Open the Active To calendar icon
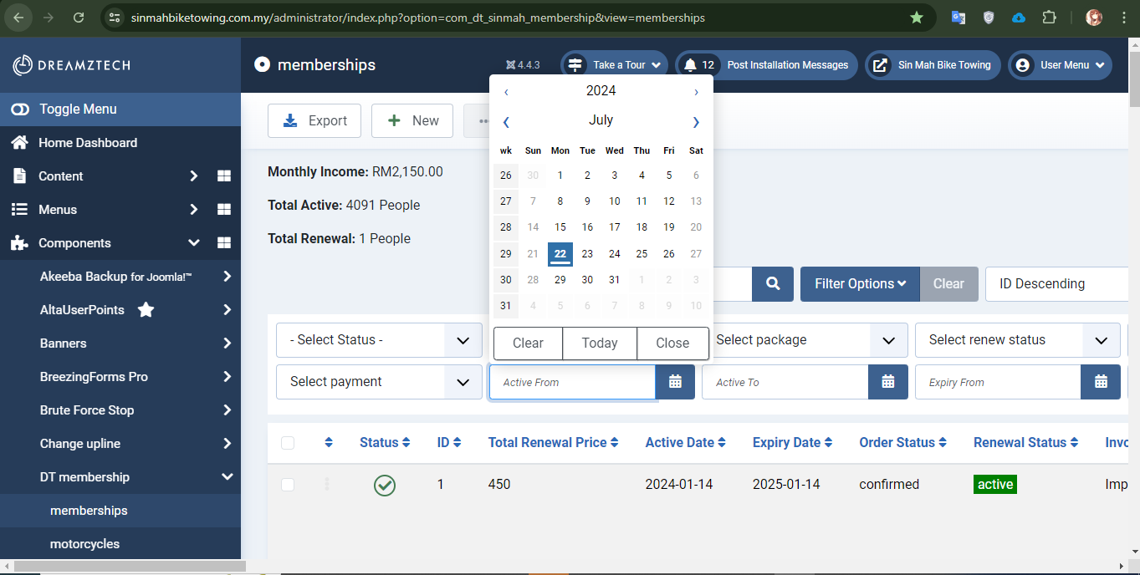Viewport: 1140px width, 575px height. (888, 382)
